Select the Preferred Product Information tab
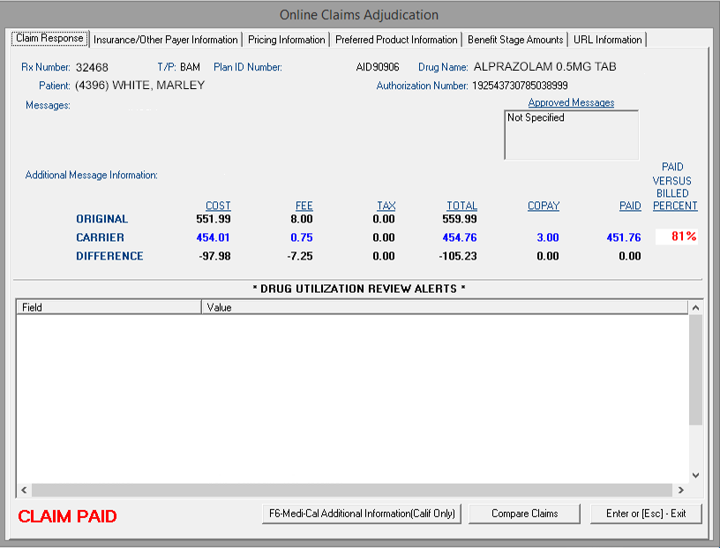 tap(396, 40)
